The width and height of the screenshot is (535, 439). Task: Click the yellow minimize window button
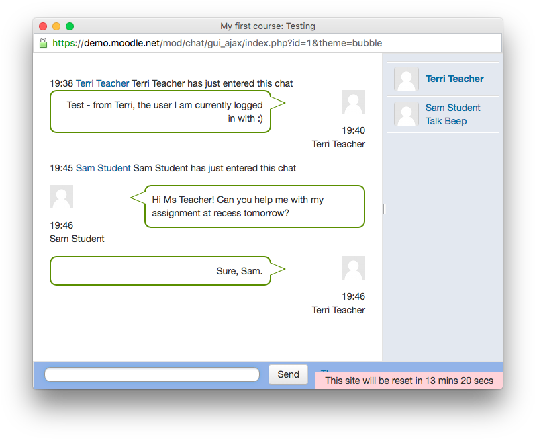56,26
